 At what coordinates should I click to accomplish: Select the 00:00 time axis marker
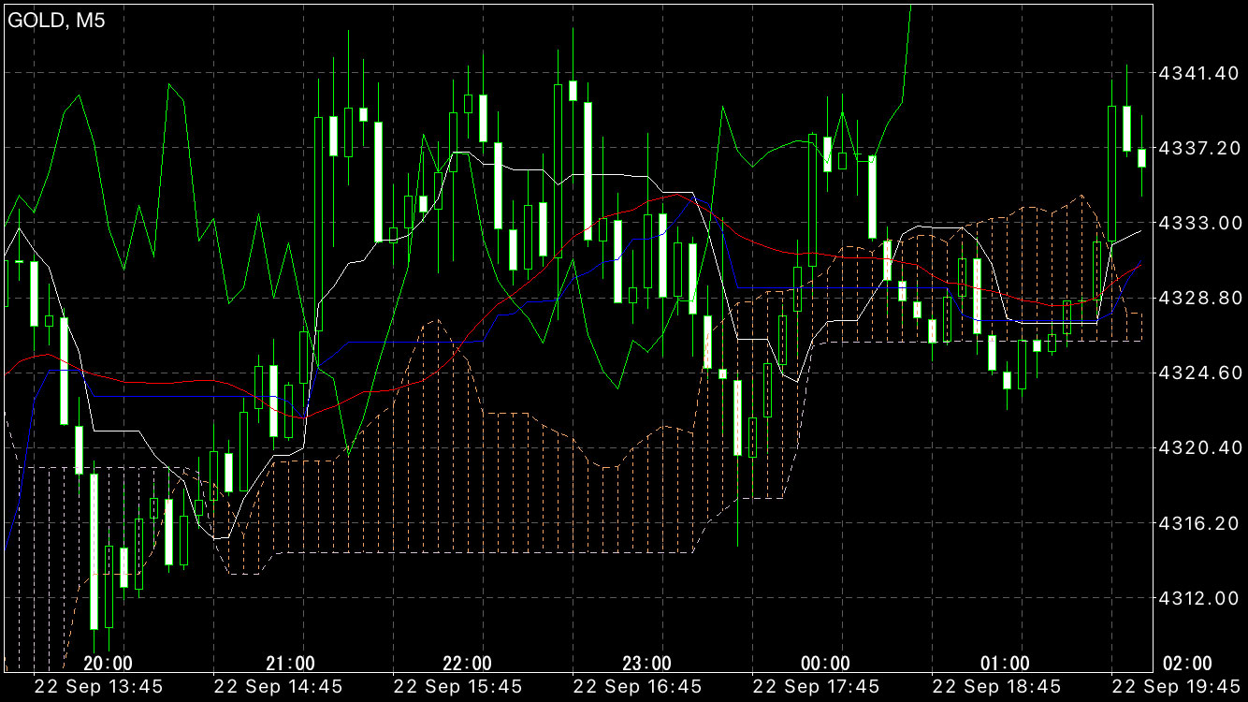(x=825, y=664)
